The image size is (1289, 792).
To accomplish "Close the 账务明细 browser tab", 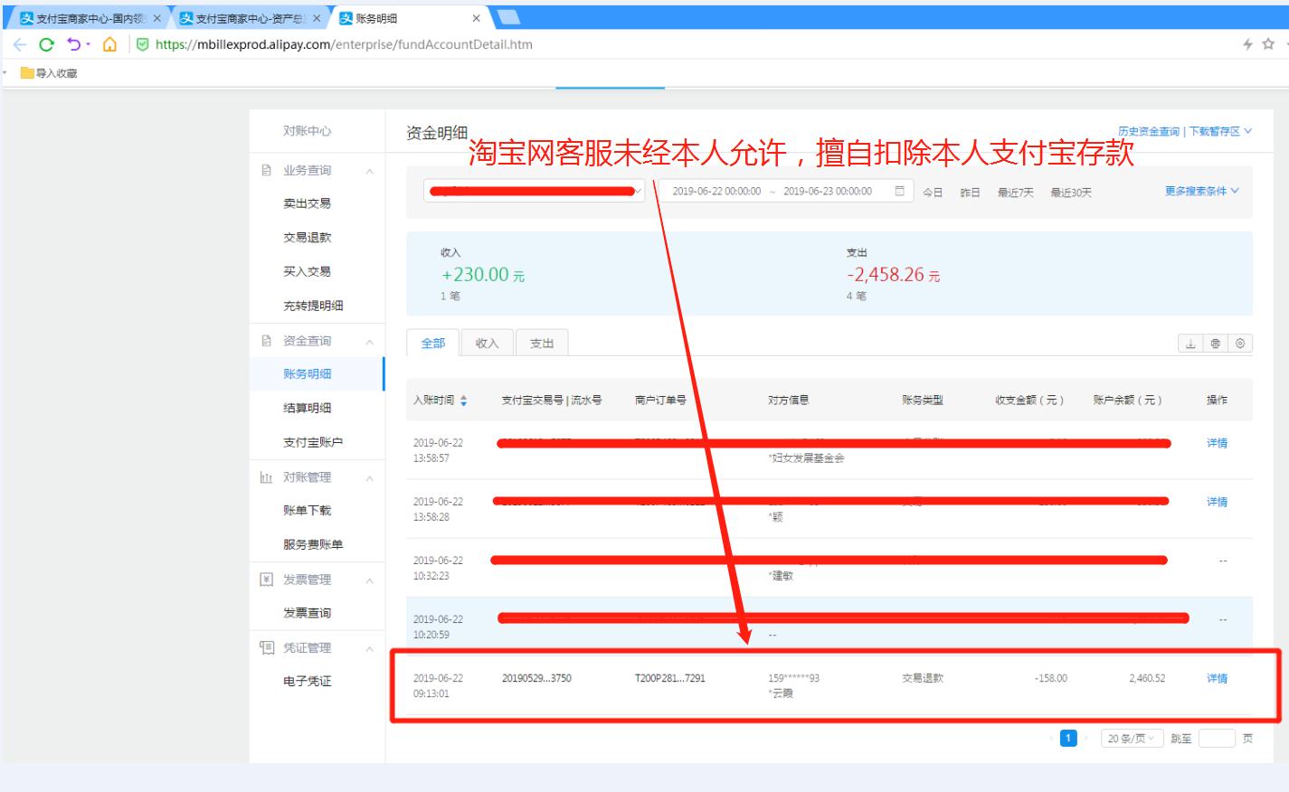I will pyautogui.click(x=477, y=18).
